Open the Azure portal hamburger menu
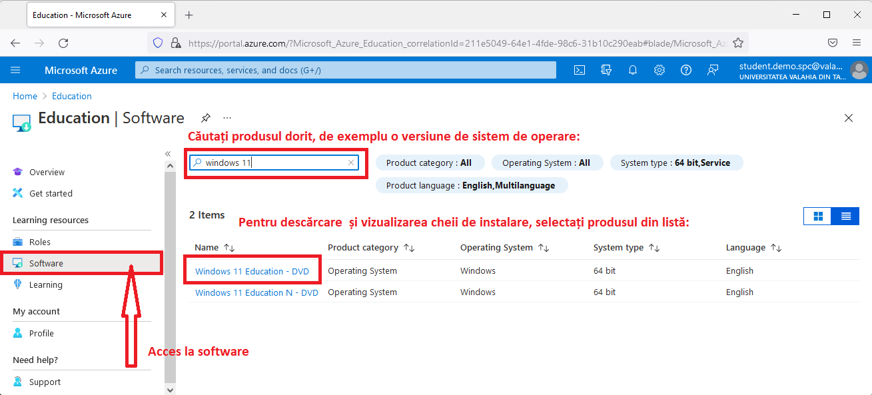 pyautogui.click(x=16, y=70)
